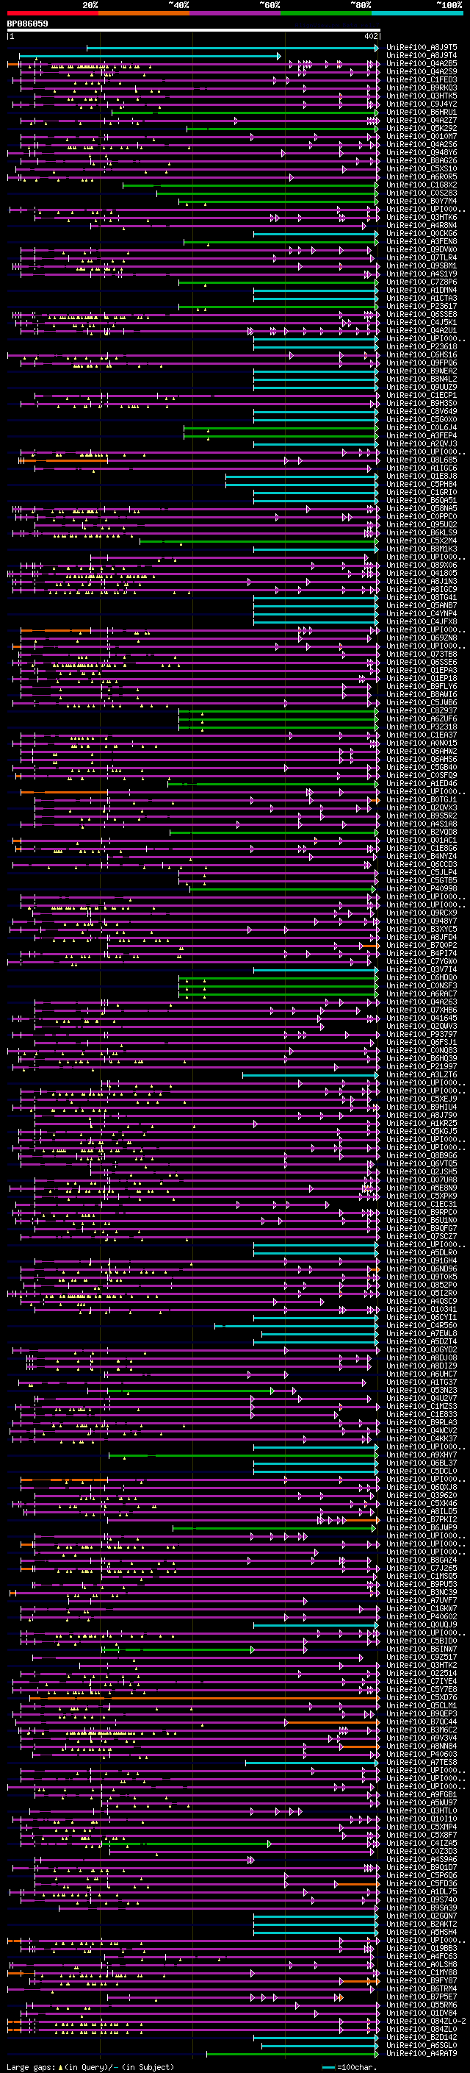Click the query end position 402
Screen dimensions: 470x2073
(x=370, y=36)
